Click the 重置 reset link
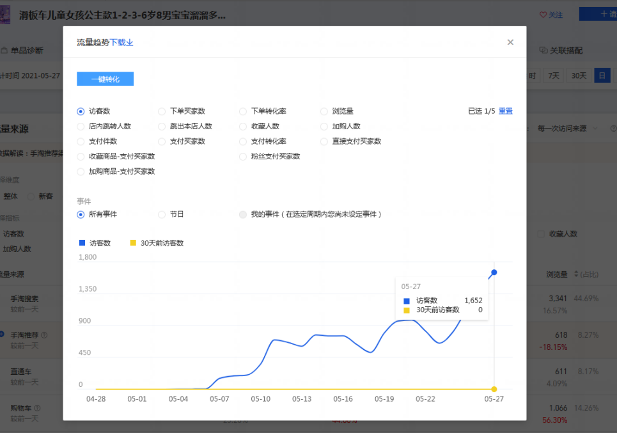 pos(506,111)
